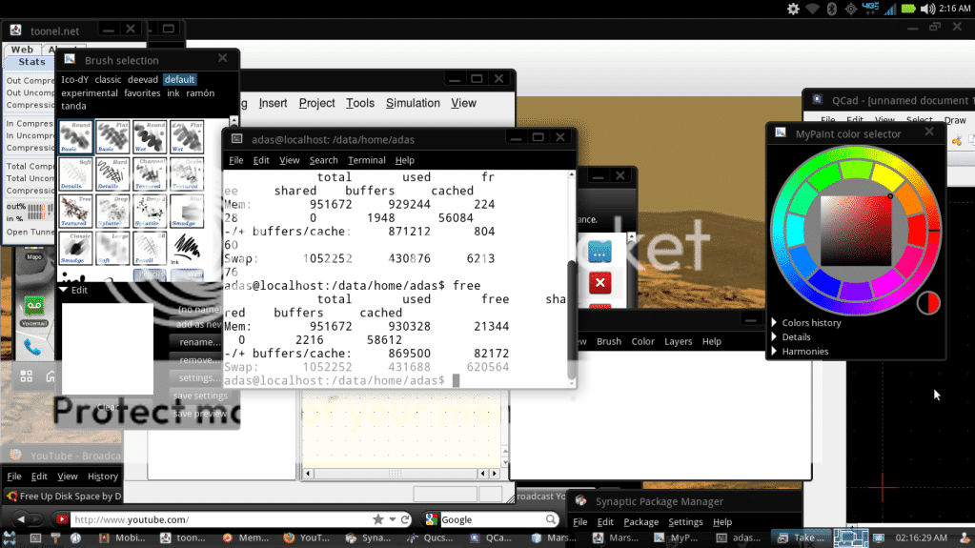Select the Flat Wet brush

(x=187, y=137)
